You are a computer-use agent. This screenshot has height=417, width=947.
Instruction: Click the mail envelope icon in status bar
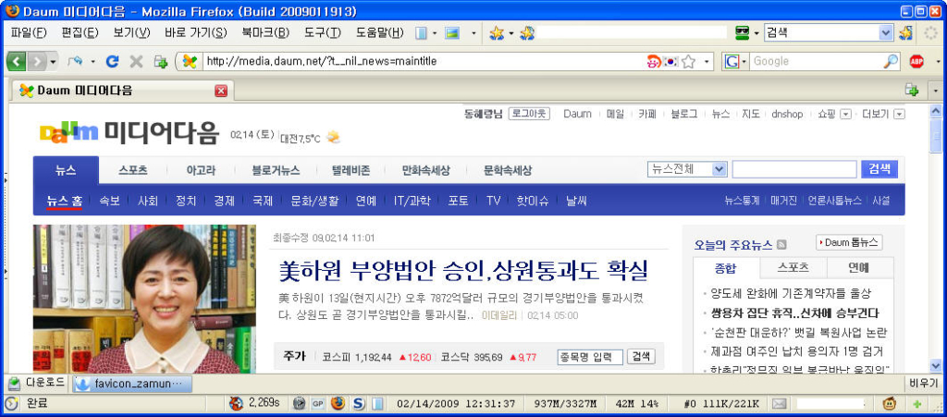pyautogui.click(x=780, y=403)
